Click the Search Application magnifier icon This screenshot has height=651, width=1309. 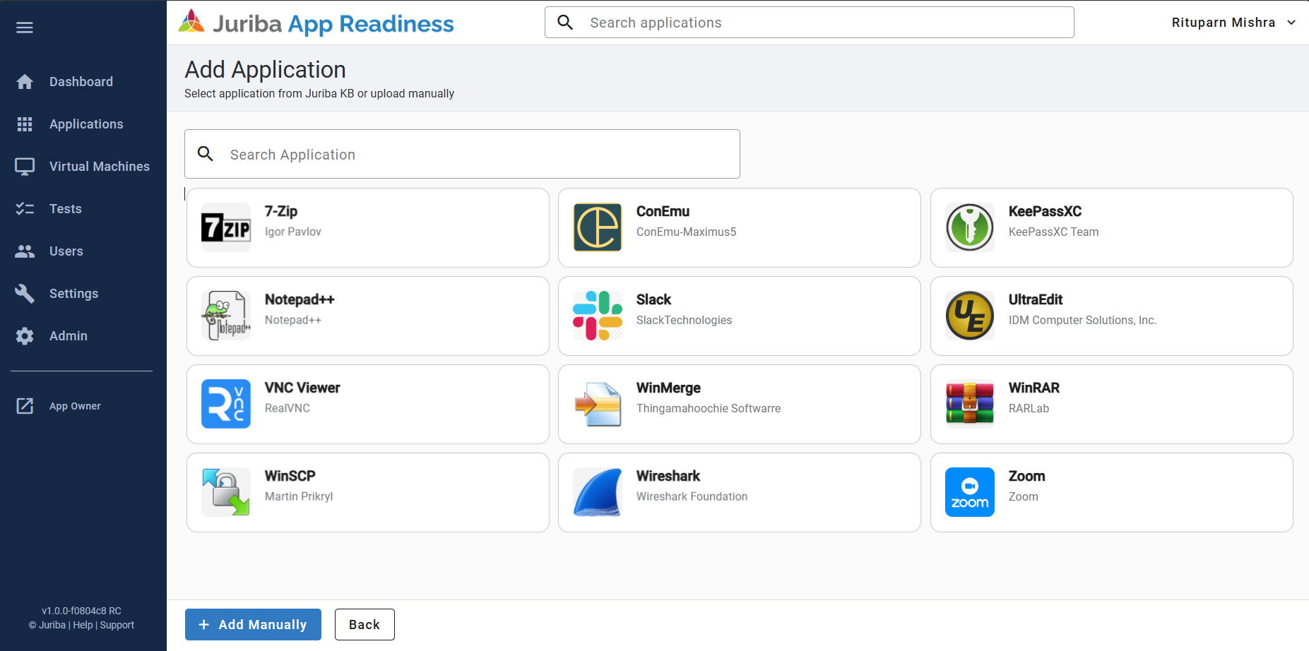point(206,154)
